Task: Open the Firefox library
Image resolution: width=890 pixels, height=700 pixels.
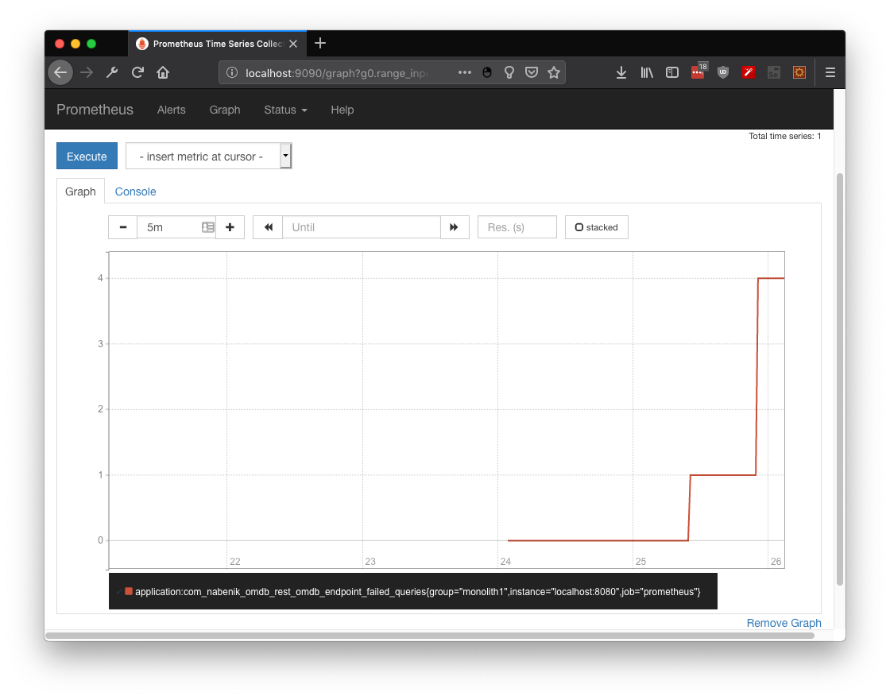Action: [646, 72]
